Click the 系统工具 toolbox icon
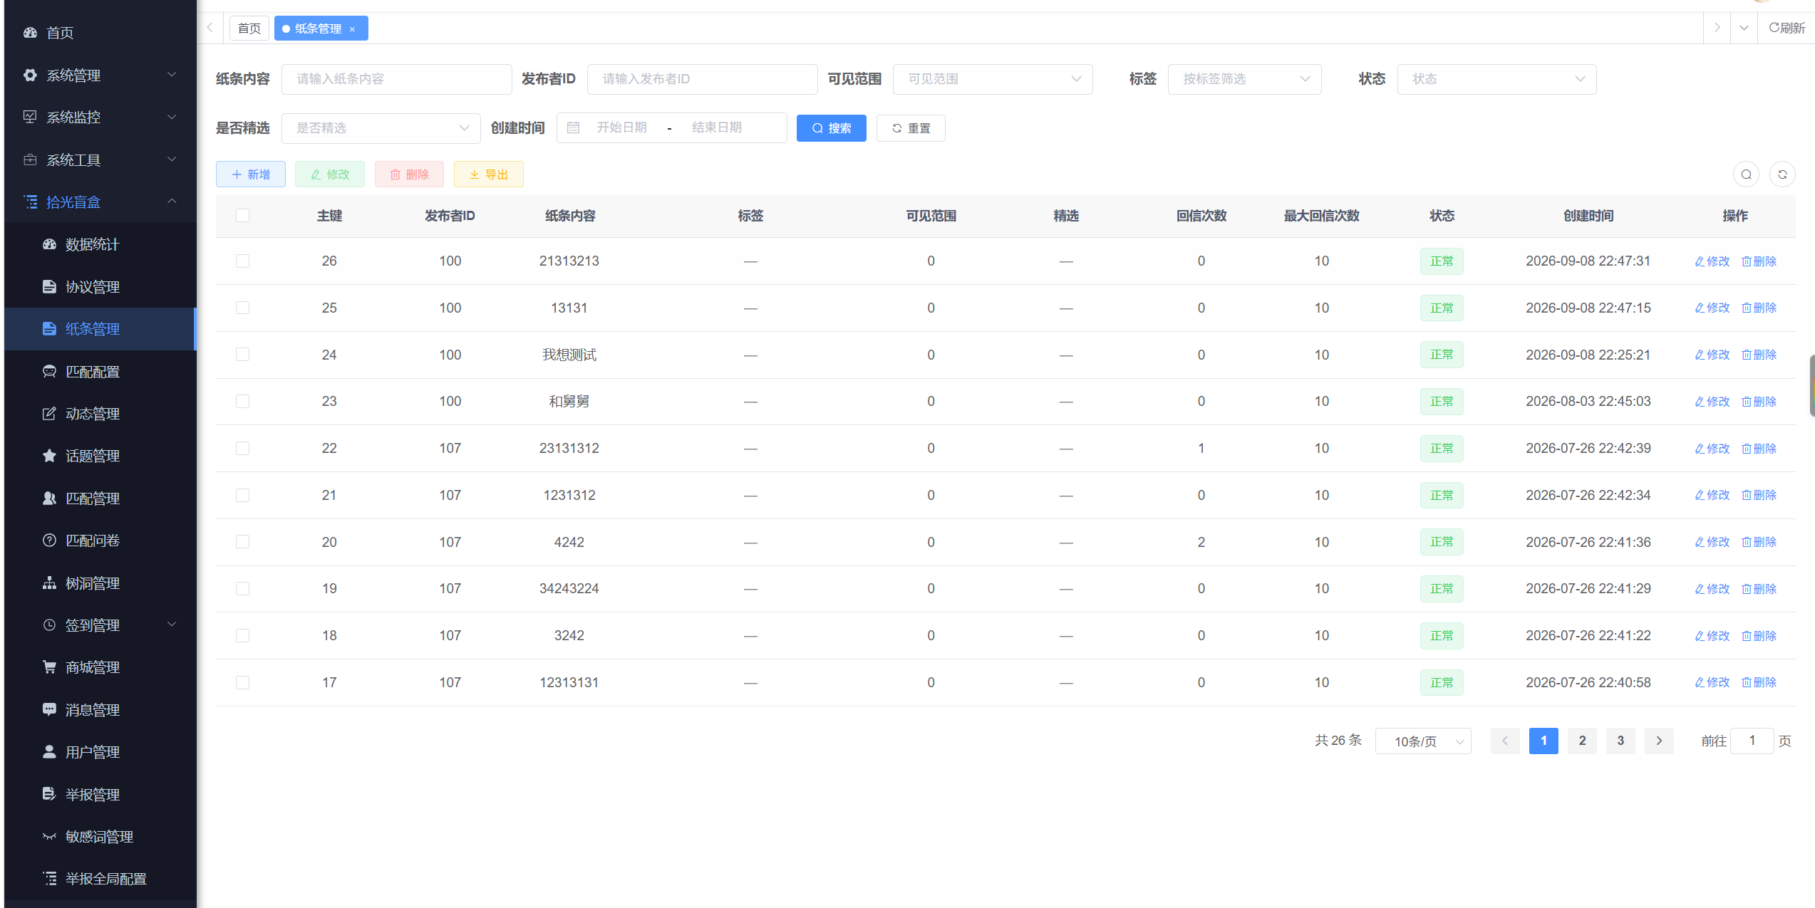 pos(30,160)
